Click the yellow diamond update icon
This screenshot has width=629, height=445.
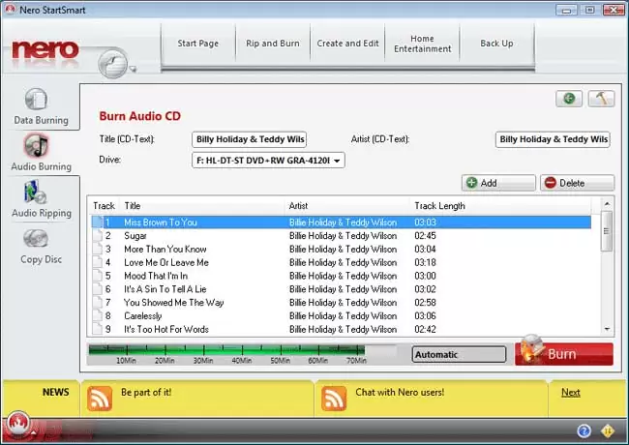point(608,430)
